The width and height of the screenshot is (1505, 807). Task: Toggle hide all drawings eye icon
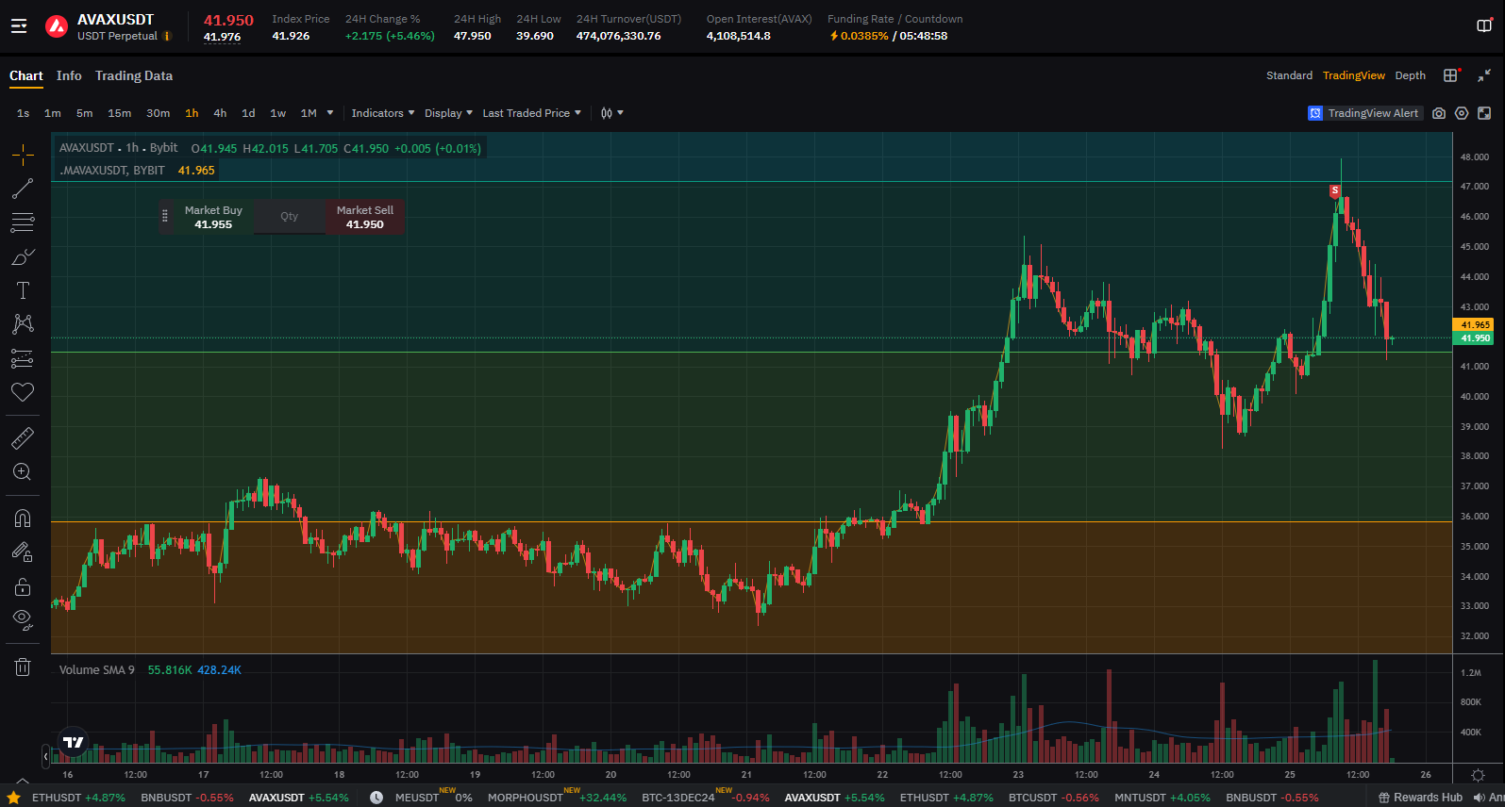click(23, 619)
